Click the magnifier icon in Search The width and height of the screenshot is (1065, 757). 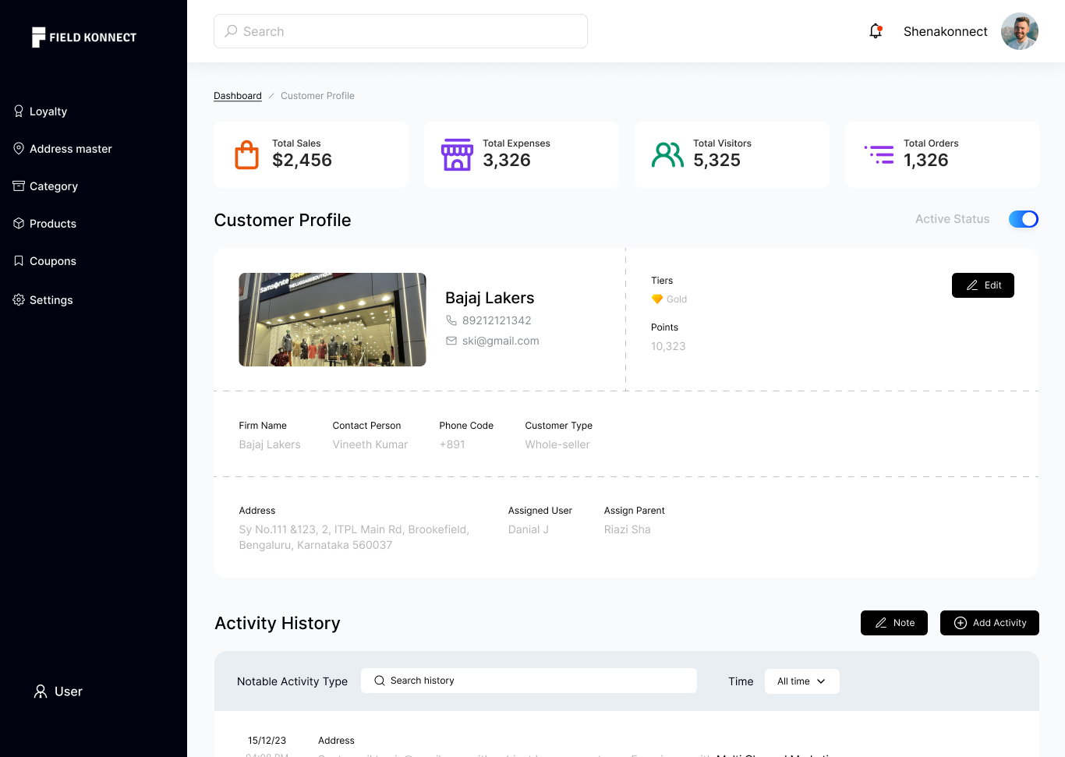[x=231, y=31]
